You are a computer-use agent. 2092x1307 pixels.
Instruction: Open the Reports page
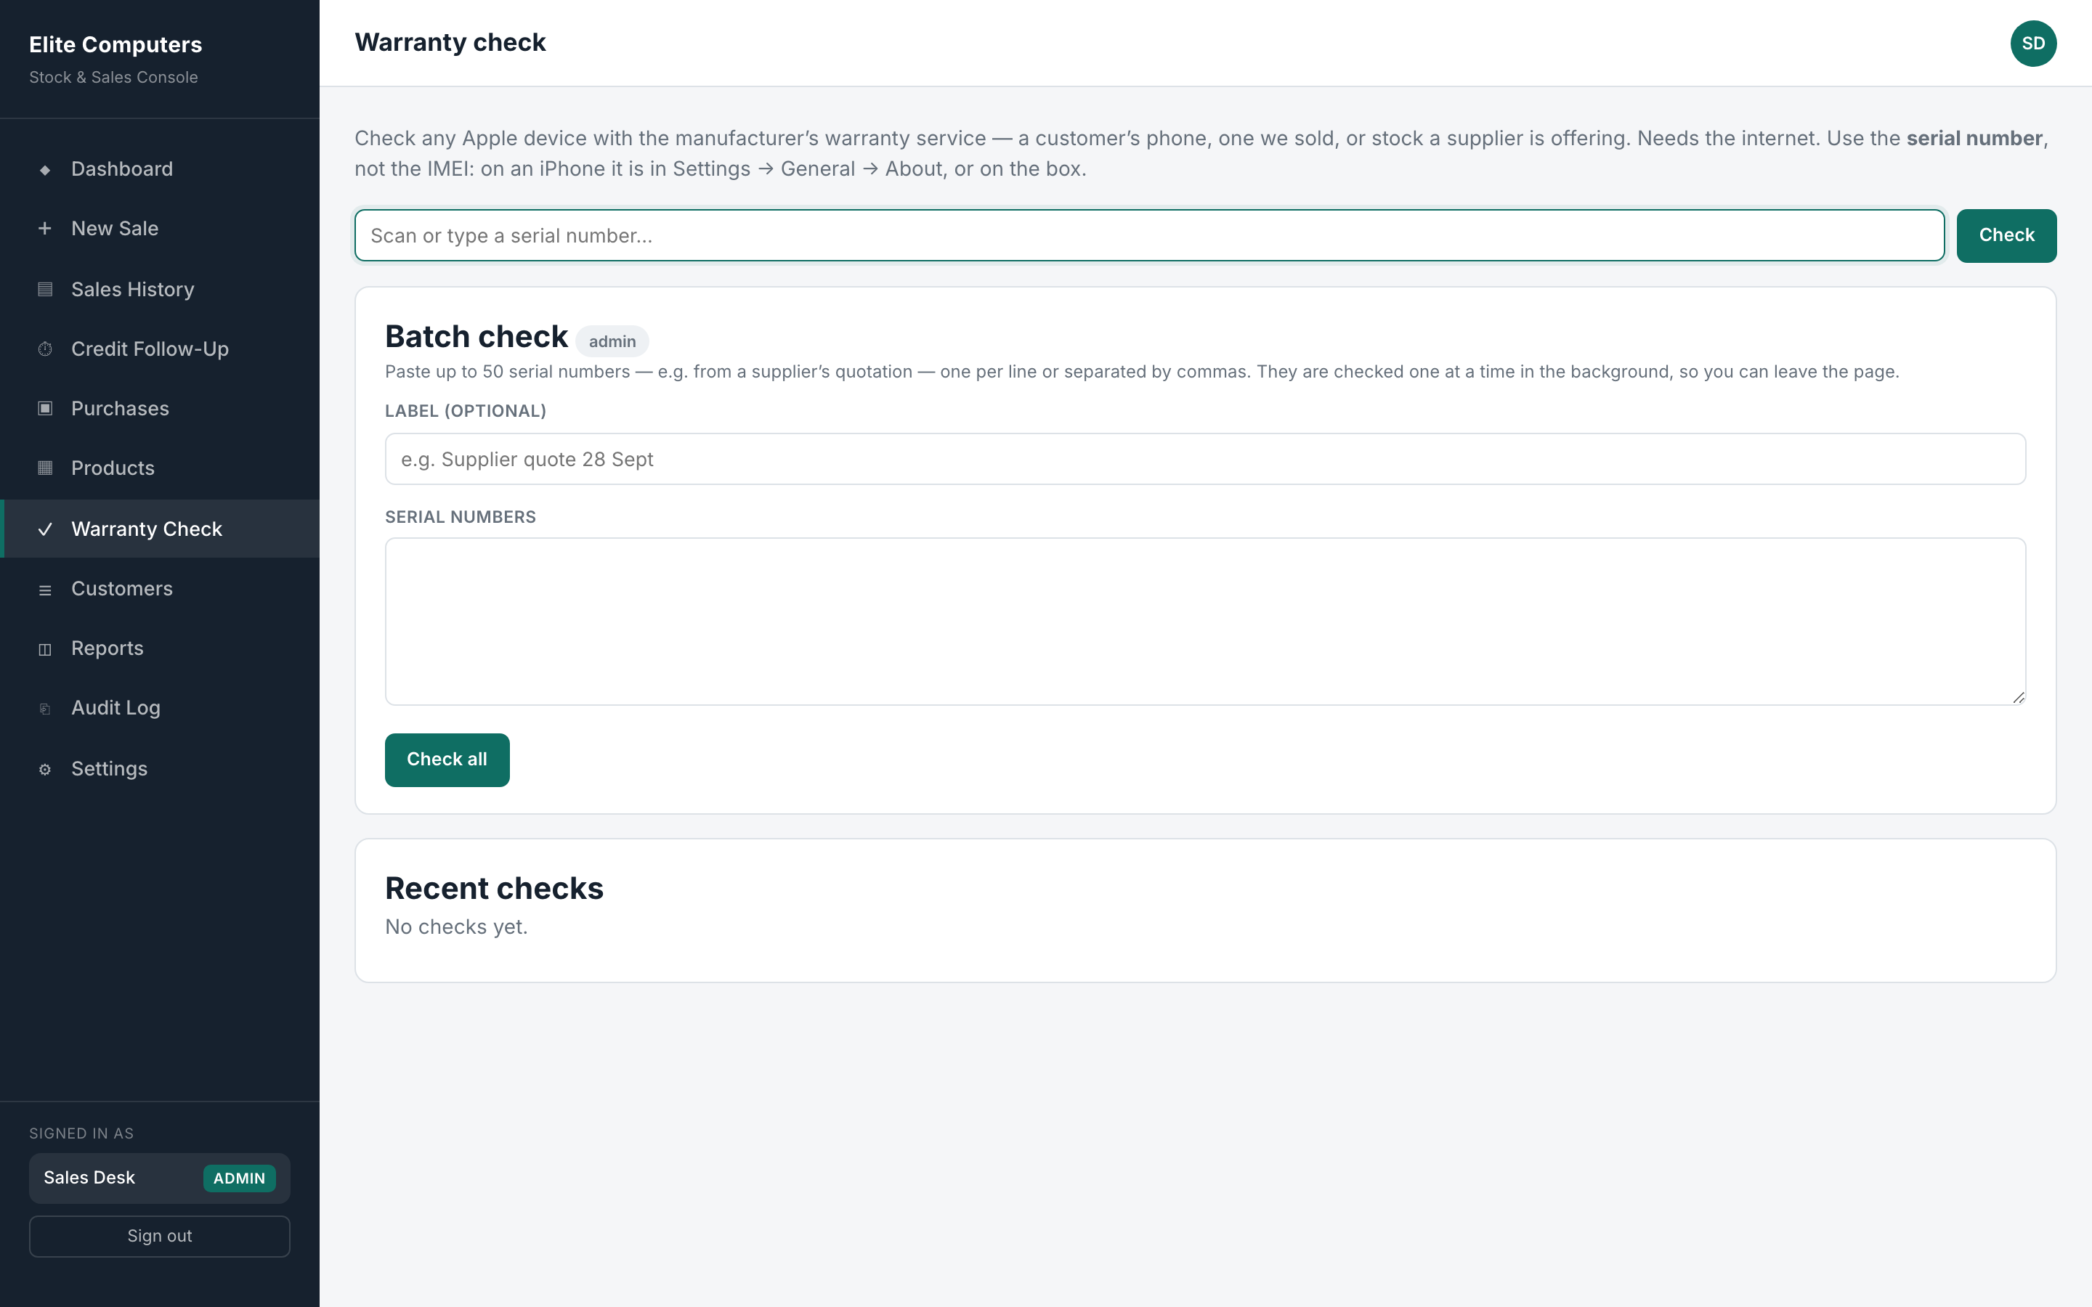pyautogui.click(x=161, y=648)
